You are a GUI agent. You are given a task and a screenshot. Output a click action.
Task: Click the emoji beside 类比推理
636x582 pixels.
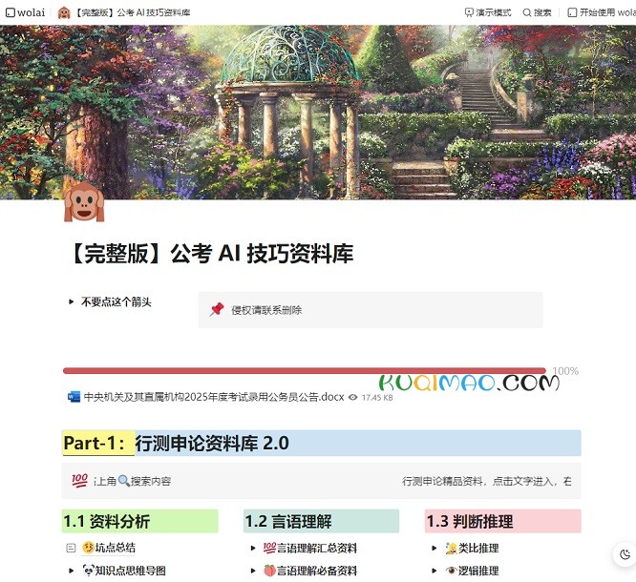point(451,548)
